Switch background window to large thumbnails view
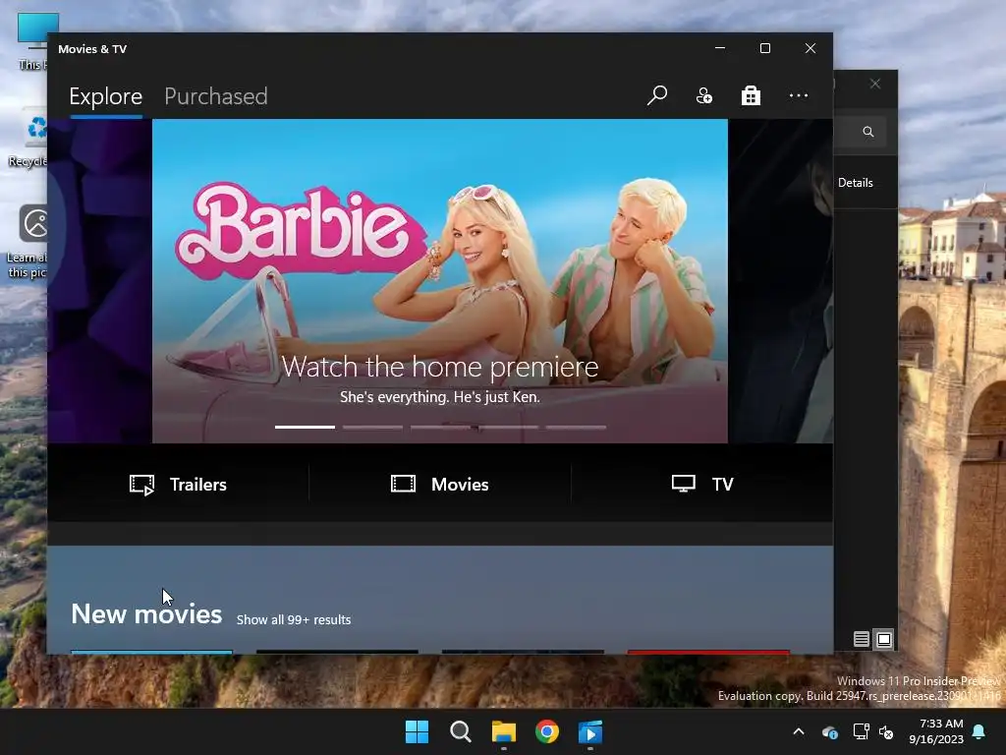Image resolution: width=1006 pixels, height=755 pixels. pos(884,639)
